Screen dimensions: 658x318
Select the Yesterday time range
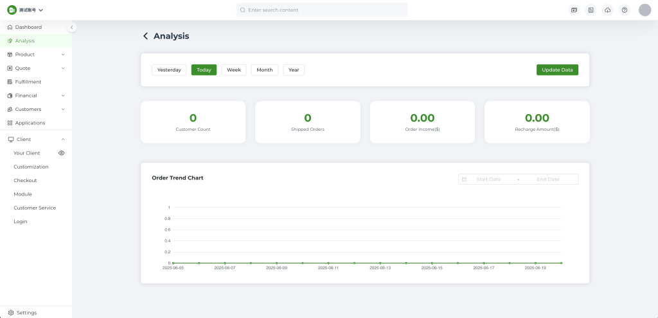[169, 70]
